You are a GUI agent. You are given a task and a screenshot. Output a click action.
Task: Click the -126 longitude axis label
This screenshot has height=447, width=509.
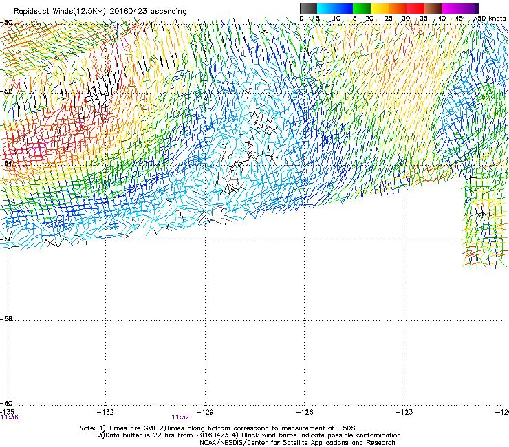coord(305,412)
